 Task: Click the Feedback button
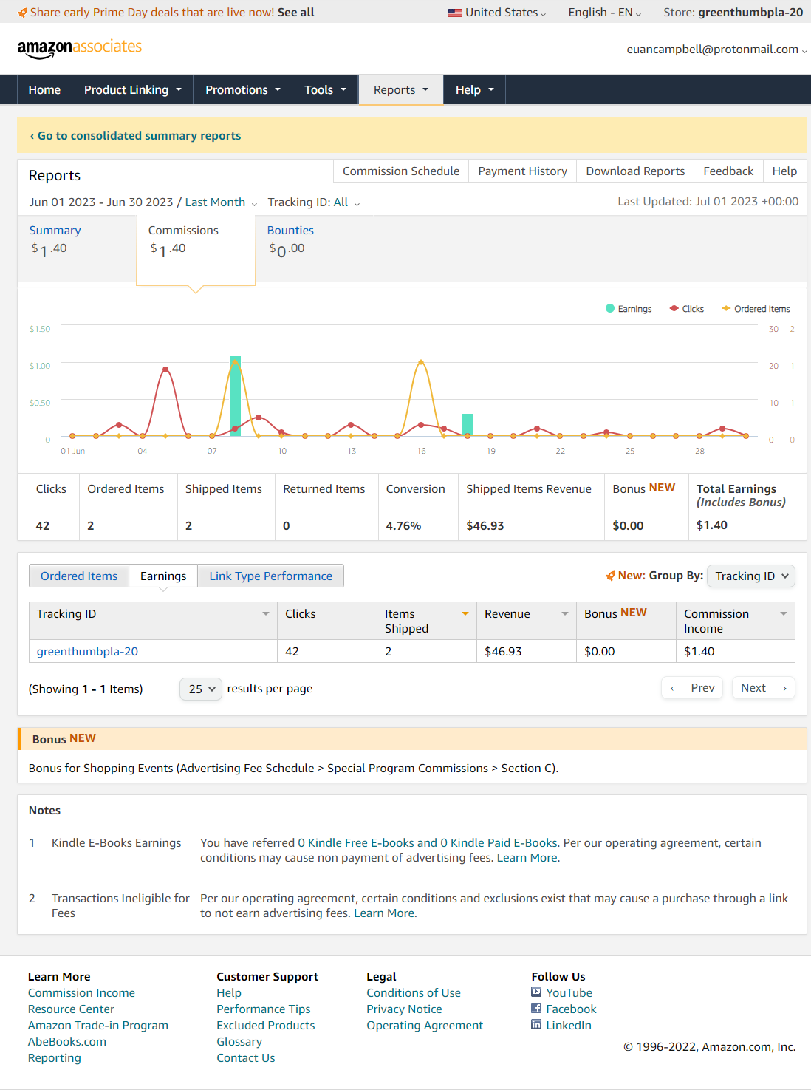[728, 171]
